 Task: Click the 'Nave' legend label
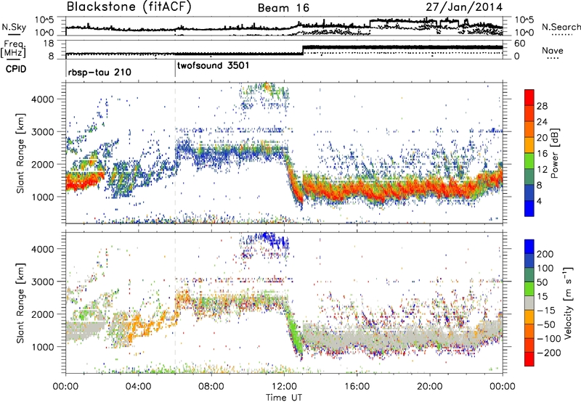coord(552,50)
